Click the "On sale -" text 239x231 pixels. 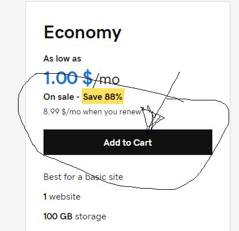point(61,97)
